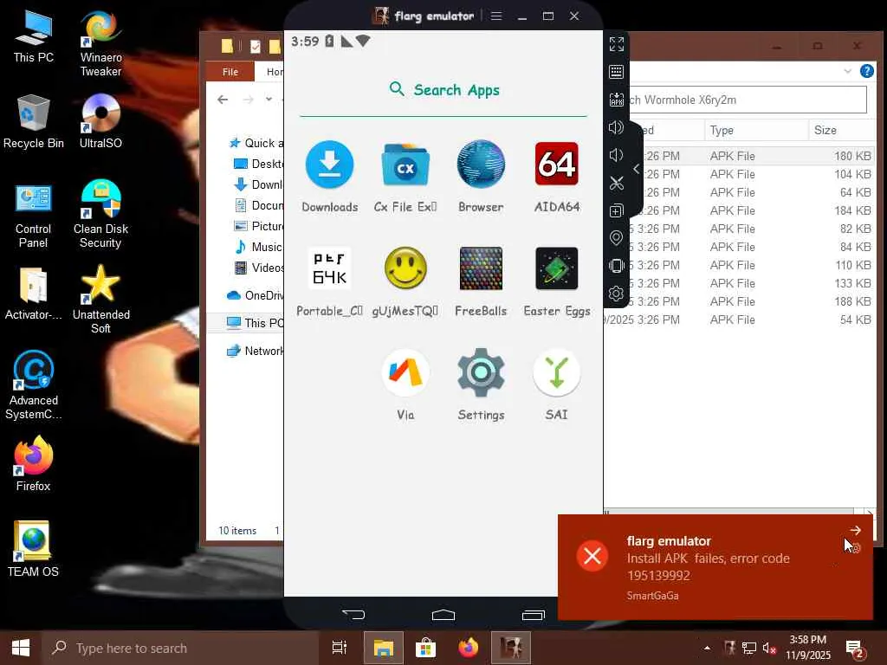Launch the gUjMesTQ smiley app
Viewport: 887px width, 665px height.
405,268
